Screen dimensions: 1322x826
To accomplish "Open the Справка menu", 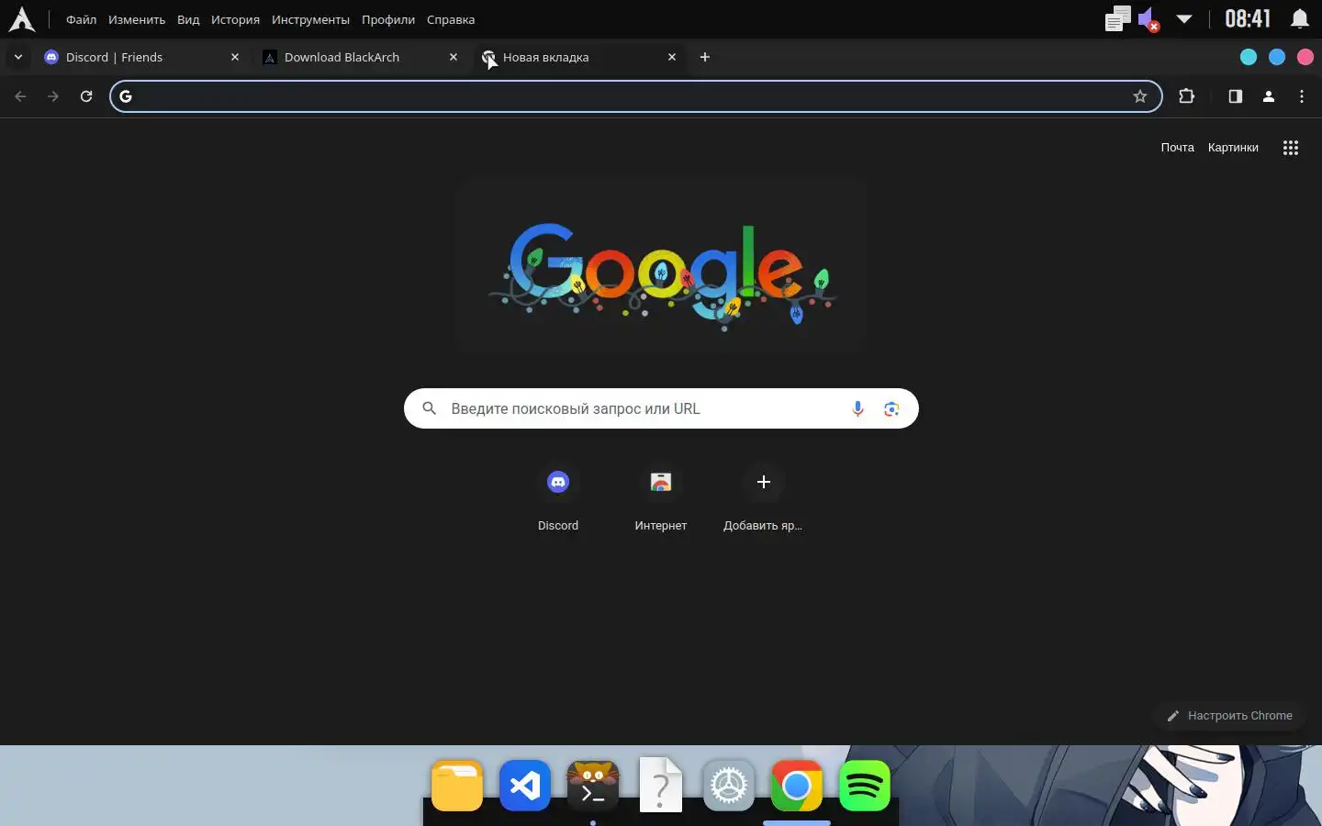I will coord(451,19).
